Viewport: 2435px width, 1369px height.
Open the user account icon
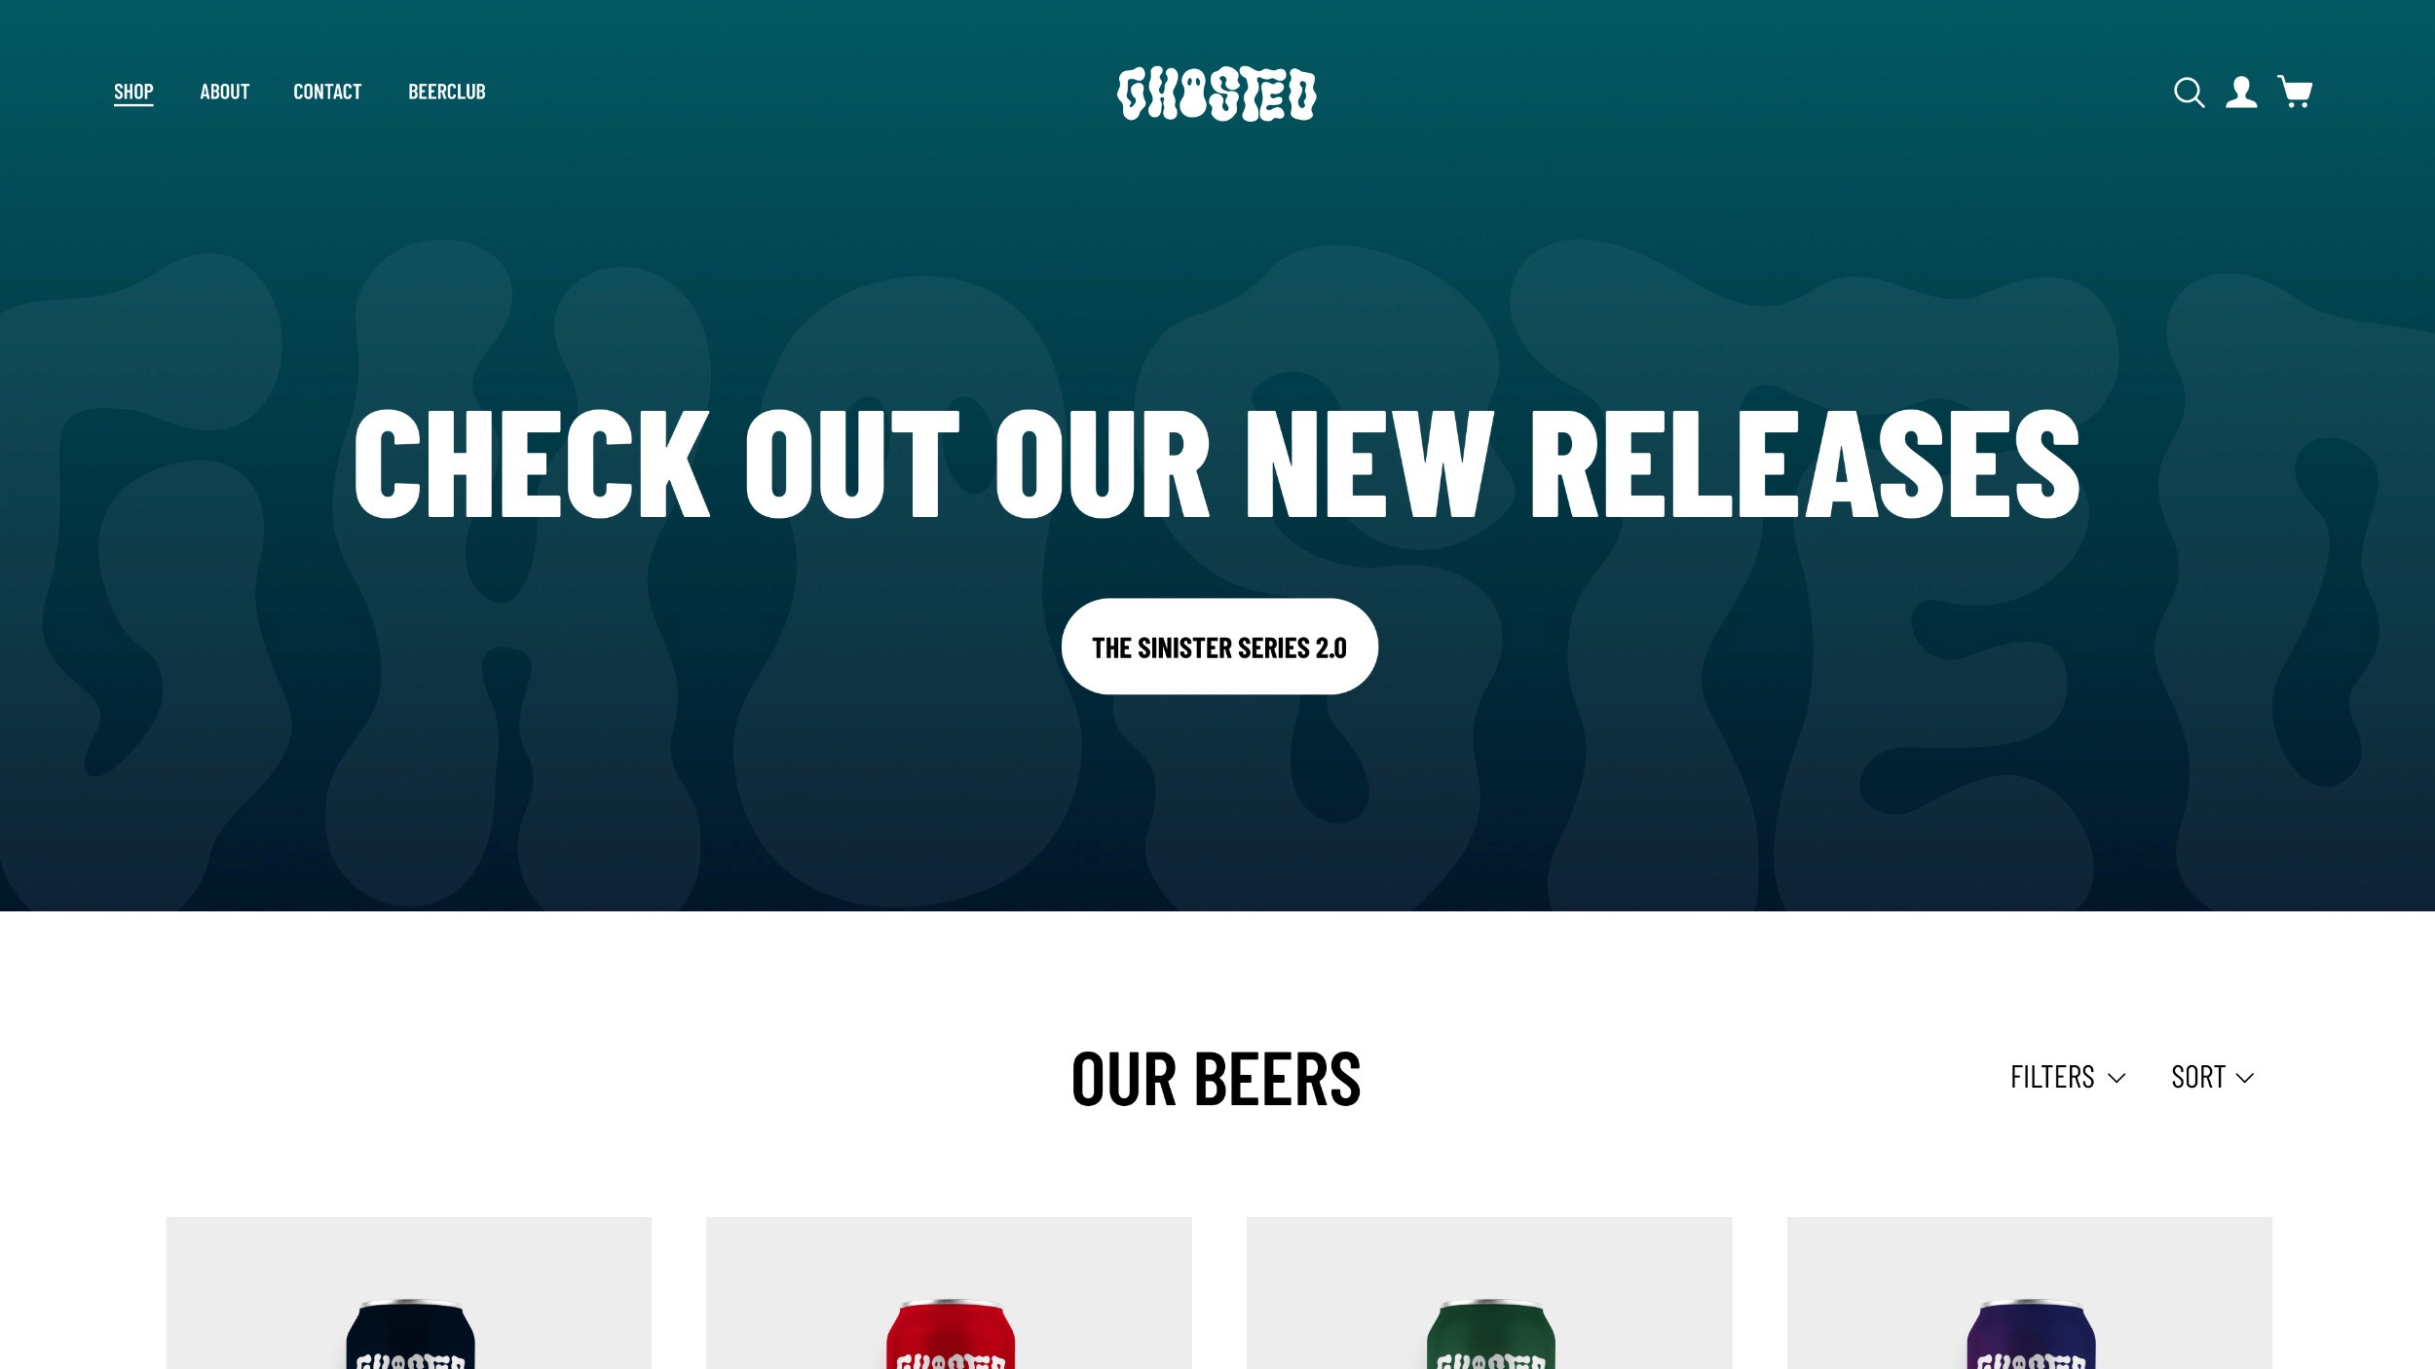click(2241, 92)
